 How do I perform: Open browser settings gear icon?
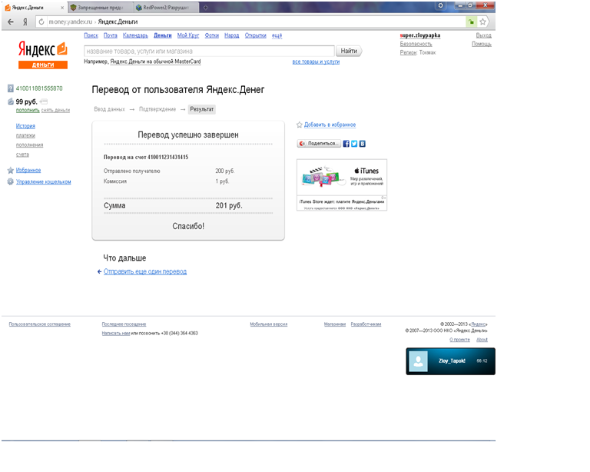tap(441, 5)
